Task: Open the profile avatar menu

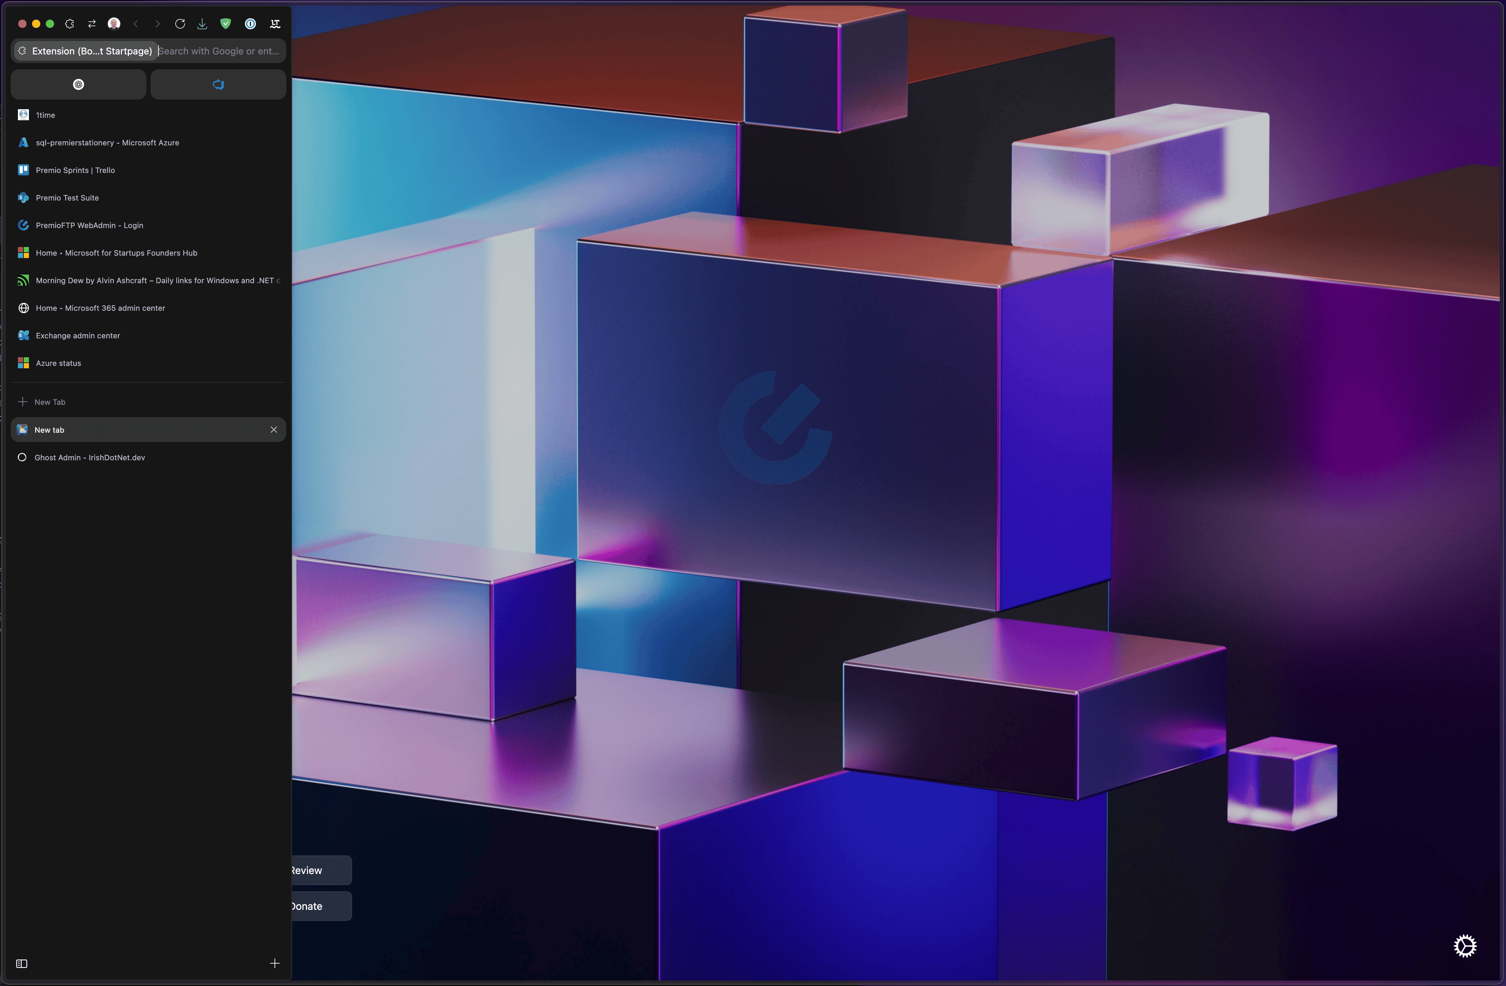Action: pyautogui.click(x=114, y=23)
